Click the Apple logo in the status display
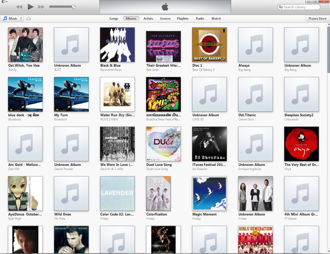Image resolution: width=330 pixels, height=254 pixels. [165, 7]
